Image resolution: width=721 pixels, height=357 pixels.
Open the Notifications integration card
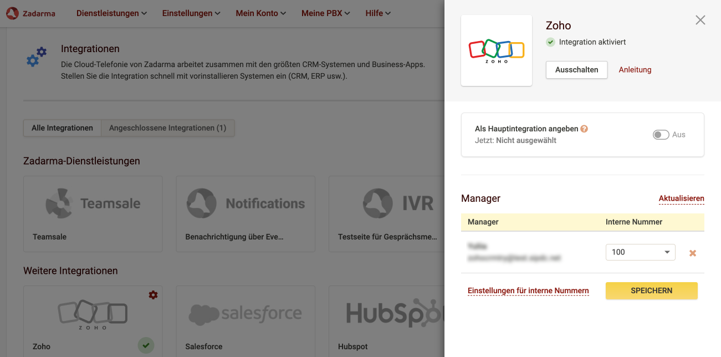tap(246, 214)
